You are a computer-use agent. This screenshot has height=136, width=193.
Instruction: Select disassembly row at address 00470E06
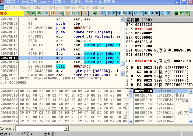(60, 19)
